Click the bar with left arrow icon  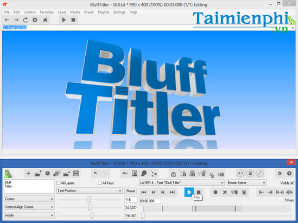click(x=261, y=192)
